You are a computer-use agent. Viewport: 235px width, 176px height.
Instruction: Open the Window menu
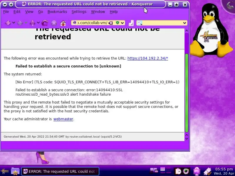(x=98, y=12)
